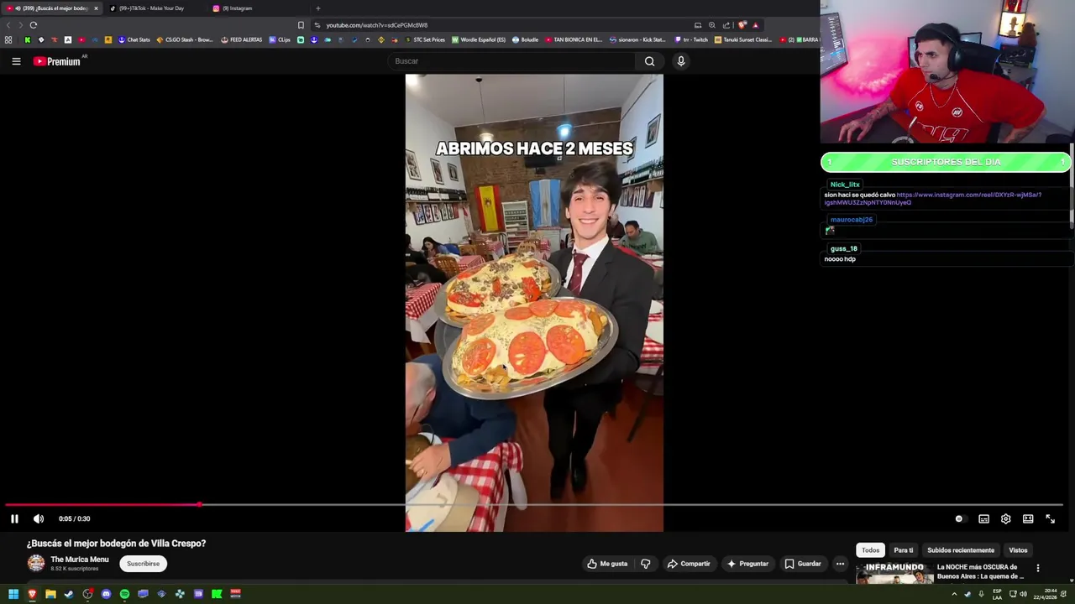1075x604 pixels.
Task: Open The Murica Menu channel avatar
Action: click(36, 564)
